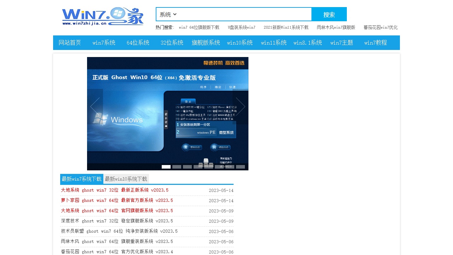Open the Ghost Win10 64位 banner image
453x255 pixels.
(x=168, y=114)
